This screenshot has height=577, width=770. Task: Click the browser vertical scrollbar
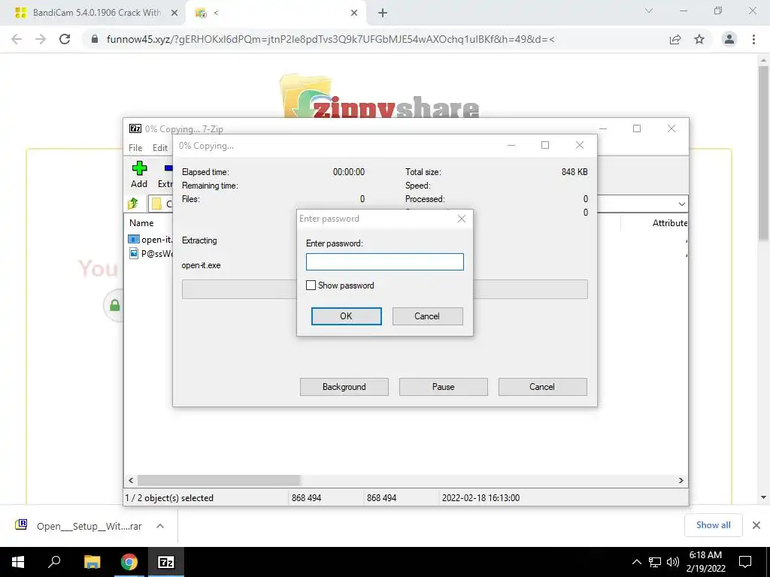coord(763,153)
